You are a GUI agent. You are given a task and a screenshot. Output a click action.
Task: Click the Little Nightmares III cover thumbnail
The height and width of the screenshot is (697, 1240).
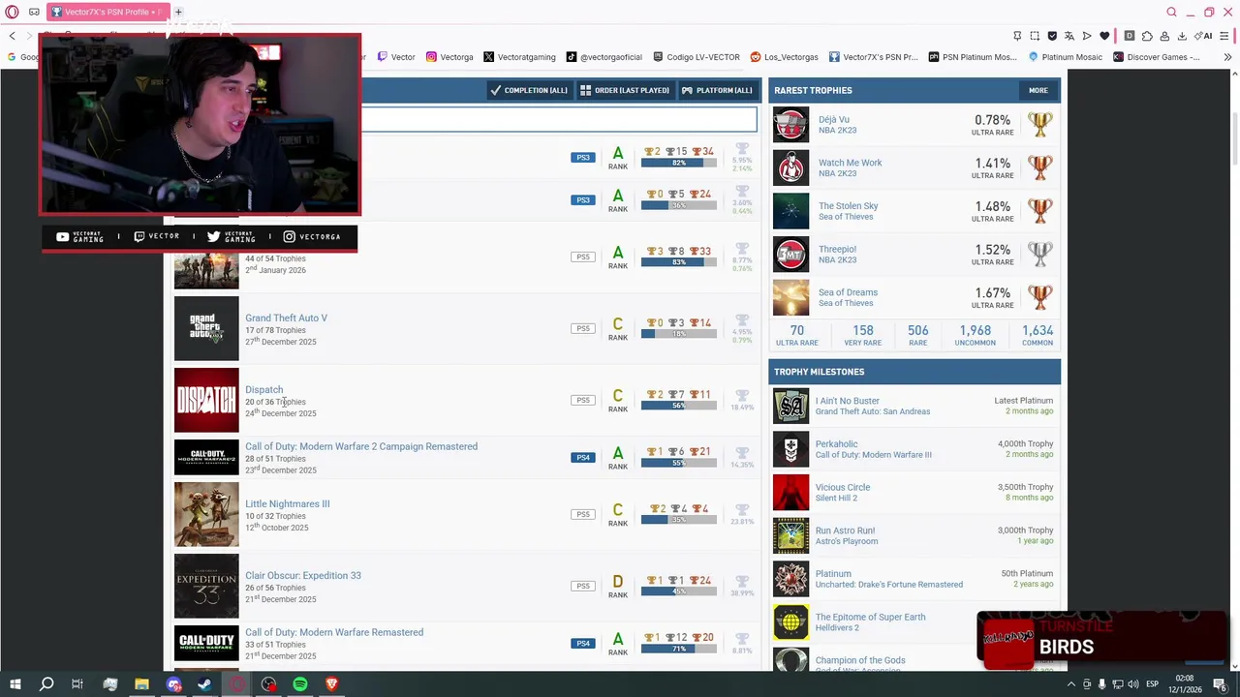click(x=206, y=514)
